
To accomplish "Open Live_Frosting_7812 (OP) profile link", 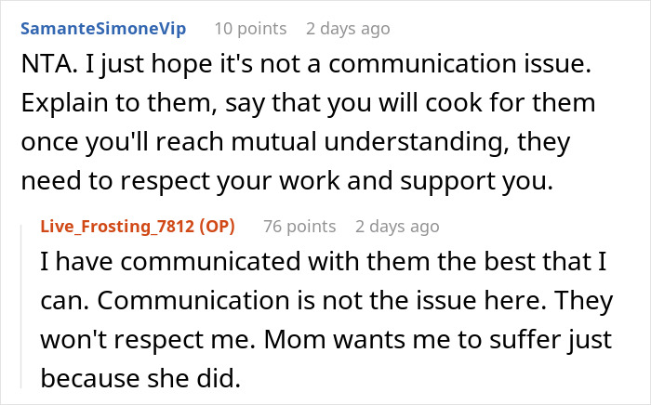I will pos(138,227).
